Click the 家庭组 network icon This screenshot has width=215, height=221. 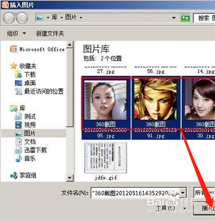click(x=13, y=176)
